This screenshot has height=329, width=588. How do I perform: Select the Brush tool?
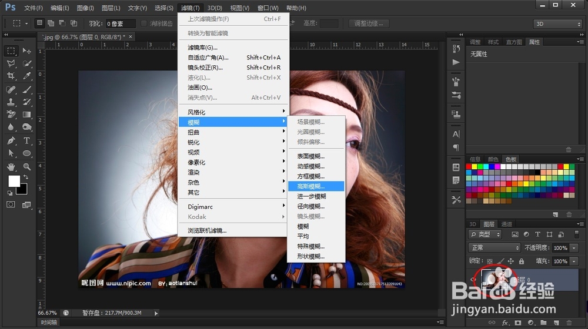tap(26, 89)
